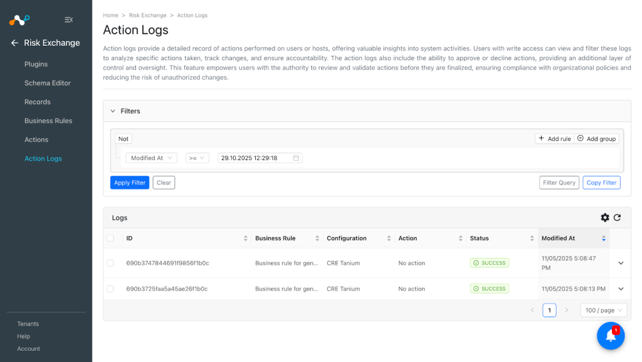Open the >= operator dropdown
This screenshot has width=642, height=362.
click(x=197, y=158)
